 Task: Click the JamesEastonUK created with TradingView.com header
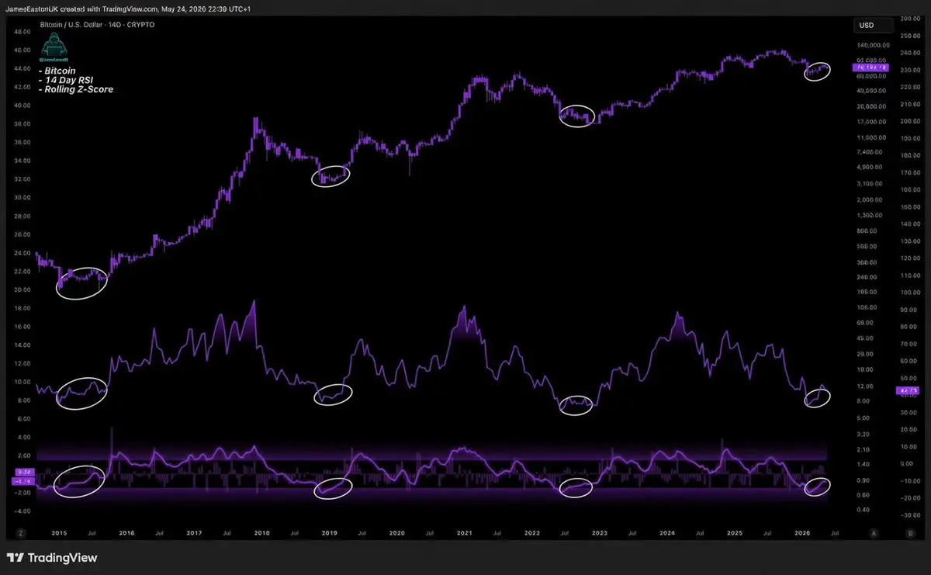129,8
